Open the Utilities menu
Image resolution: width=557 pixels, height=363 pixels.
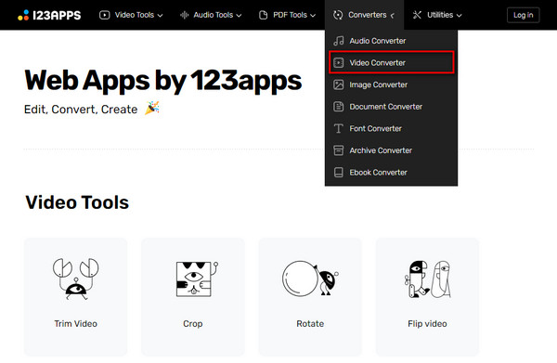[437, 15]
